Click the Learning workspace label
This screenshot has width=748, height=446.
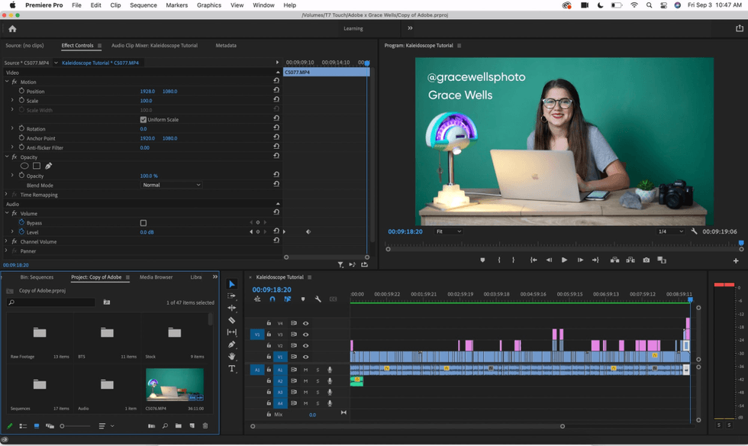353,29
